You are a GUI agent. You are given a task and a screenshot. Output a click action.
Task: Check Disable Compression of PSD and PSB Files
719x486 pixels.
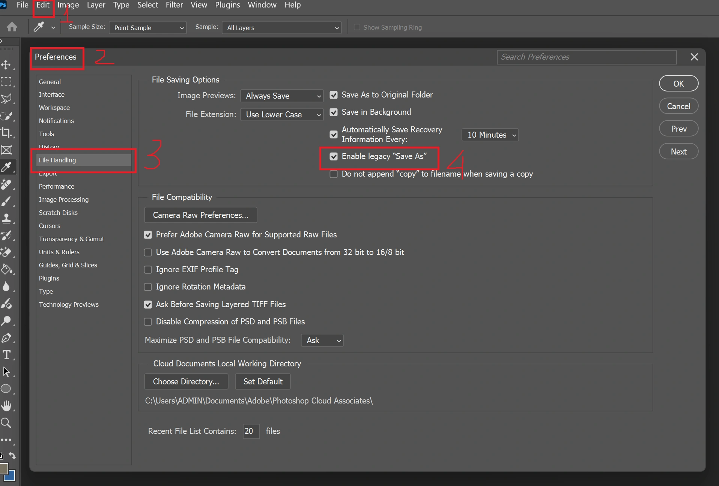(147, 322)
